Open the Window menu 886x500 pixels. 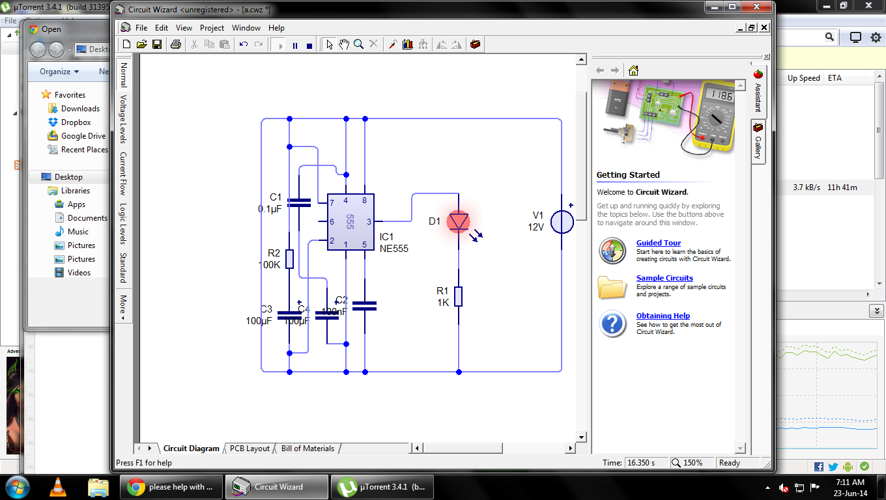coord(246,28)
